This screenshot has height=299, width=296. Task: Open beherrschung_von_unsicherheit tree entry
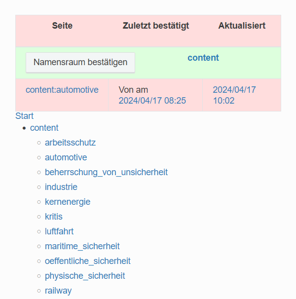tap(106, 172)
